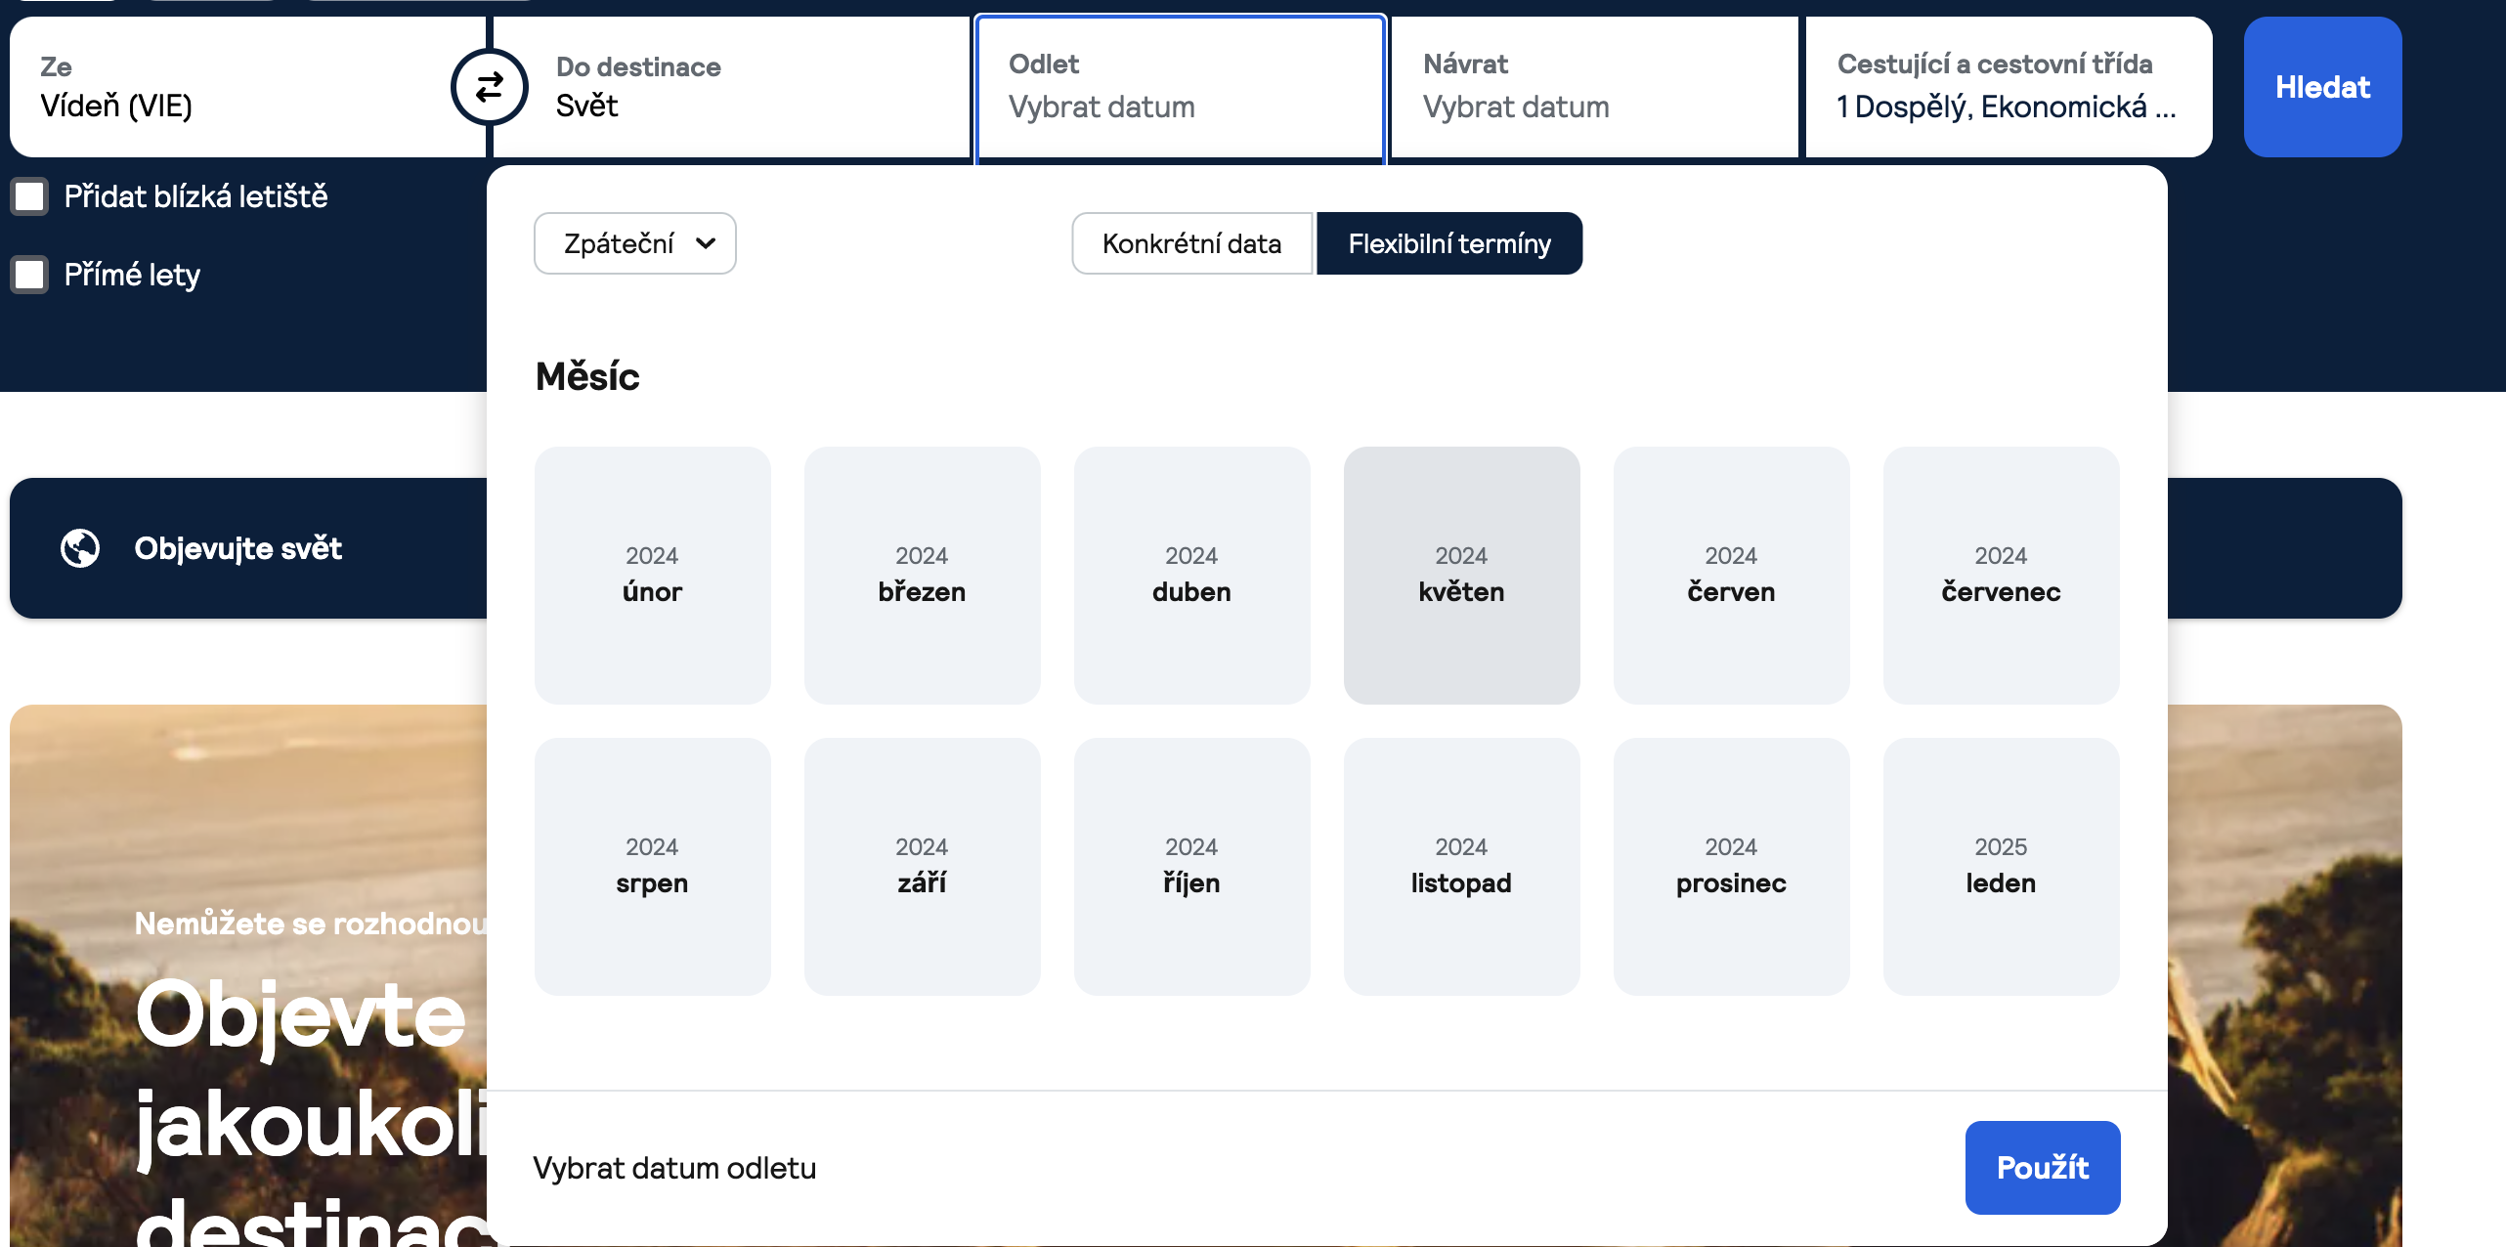Click the Do destinace field showing Svět
Image resolution: width=2506 pixels, height=1247 pixels.
tap(743, 87)
